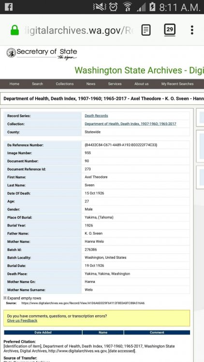Open the browser three-dot overflow menu
Screen dimensions: 204x362
[x=192, y=30]
